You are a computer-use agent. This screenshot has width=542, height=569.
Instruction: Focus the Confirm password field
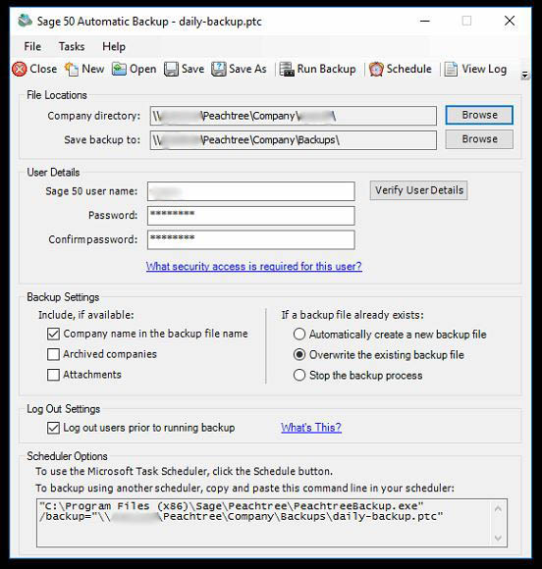point(251,239)
